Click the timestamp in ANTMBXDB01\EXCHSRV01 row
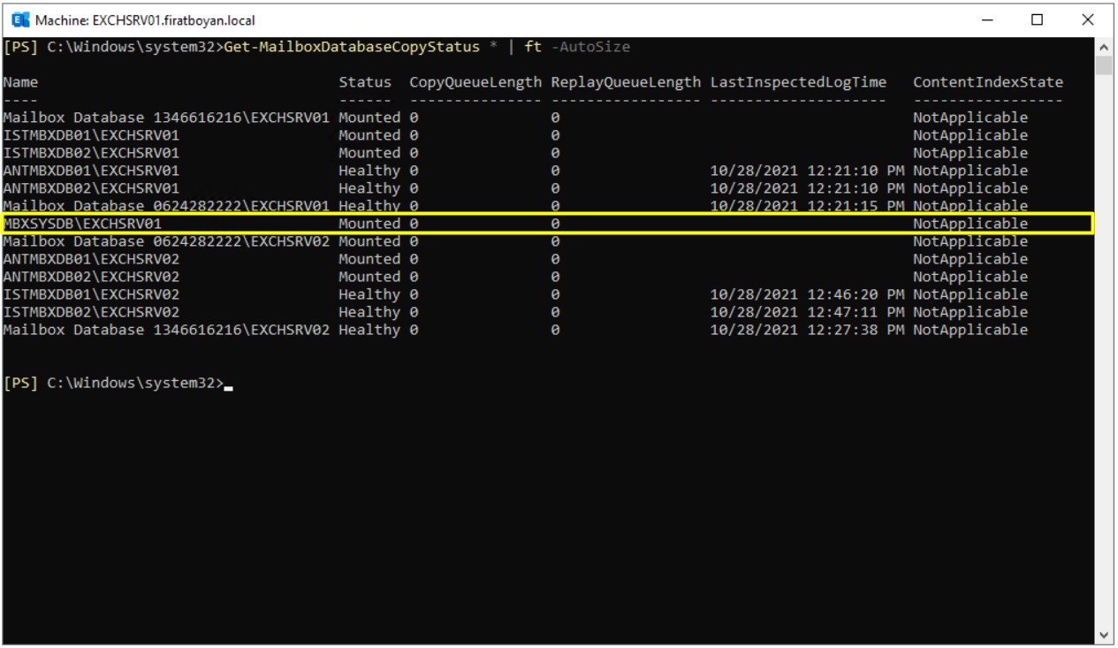Screen dimensions: 1118x648 (x=808, y=171)
